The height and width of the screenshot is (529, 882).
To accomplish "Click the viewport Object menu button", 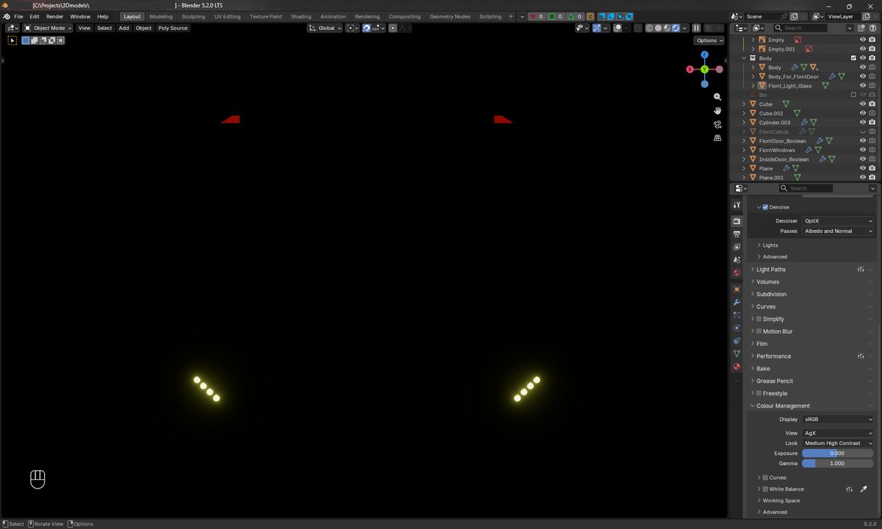I will pos(143,28).
